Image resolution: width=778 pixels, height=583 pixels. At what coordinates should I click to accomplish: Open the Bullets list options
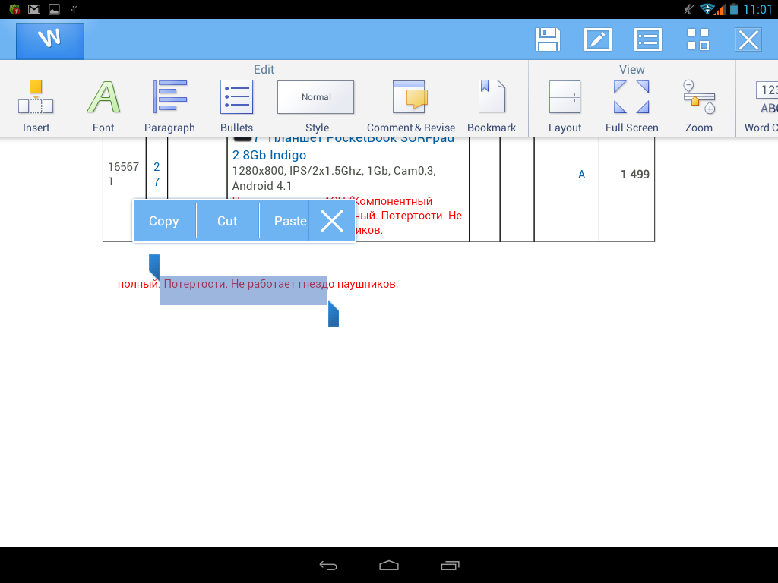click(236, 106)
